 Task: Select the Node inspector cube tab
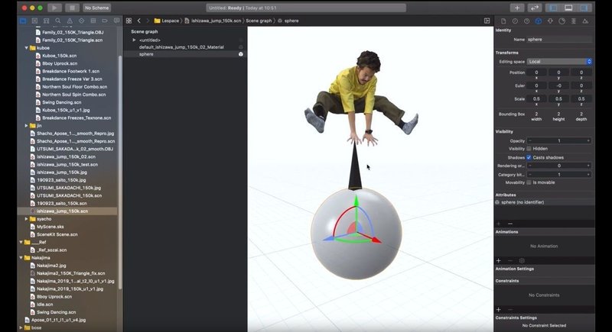tap(539, 21)
